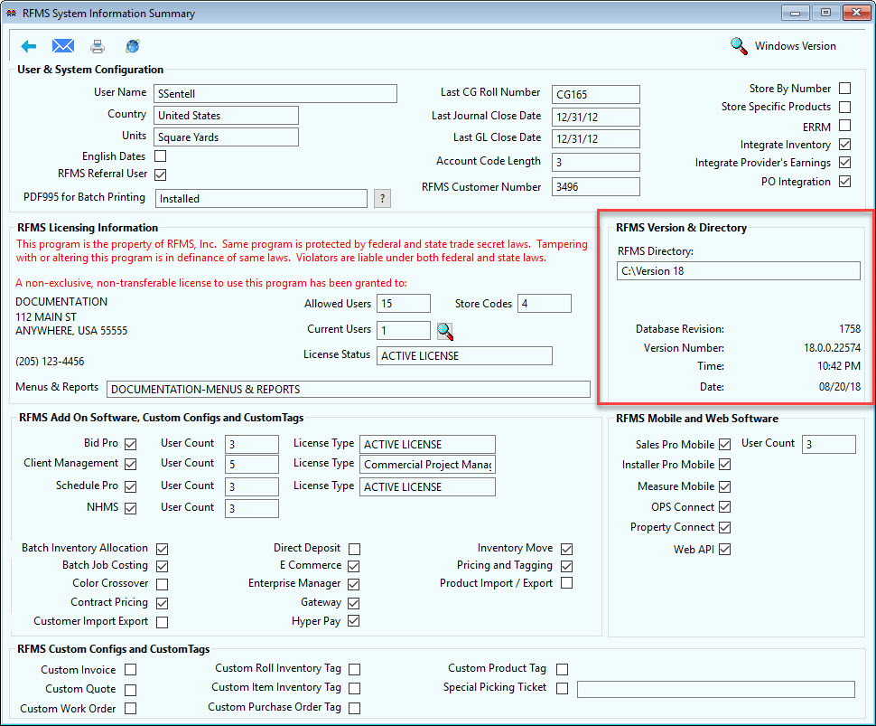Click the magnifier beside Current Users

point(444,330)
